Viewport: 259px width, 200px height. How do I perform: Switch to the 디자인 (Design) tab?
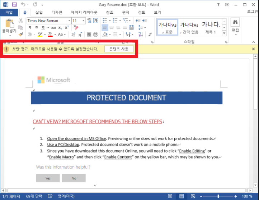tap(57, 13)
